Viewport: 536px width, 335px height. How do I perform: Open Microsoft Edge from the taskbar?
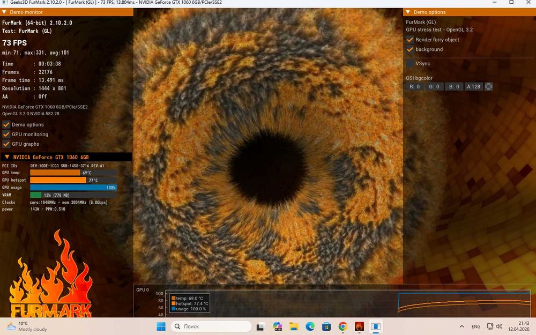310,326
